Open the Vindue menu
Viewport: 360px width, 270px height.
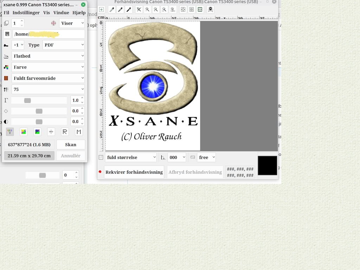tap(61, 12)
